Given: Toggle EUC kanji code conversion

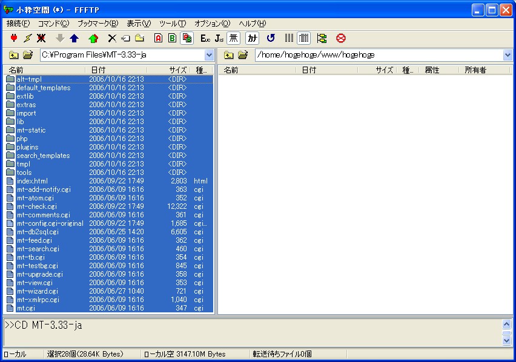Looking at the screenshot, I should (205, 38).
